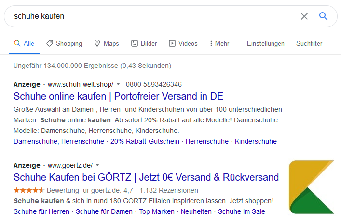The height and width of the screenshot is (224, 341).
Task: Click the phone number 0800 5893426346
Action: coord(154,84)
